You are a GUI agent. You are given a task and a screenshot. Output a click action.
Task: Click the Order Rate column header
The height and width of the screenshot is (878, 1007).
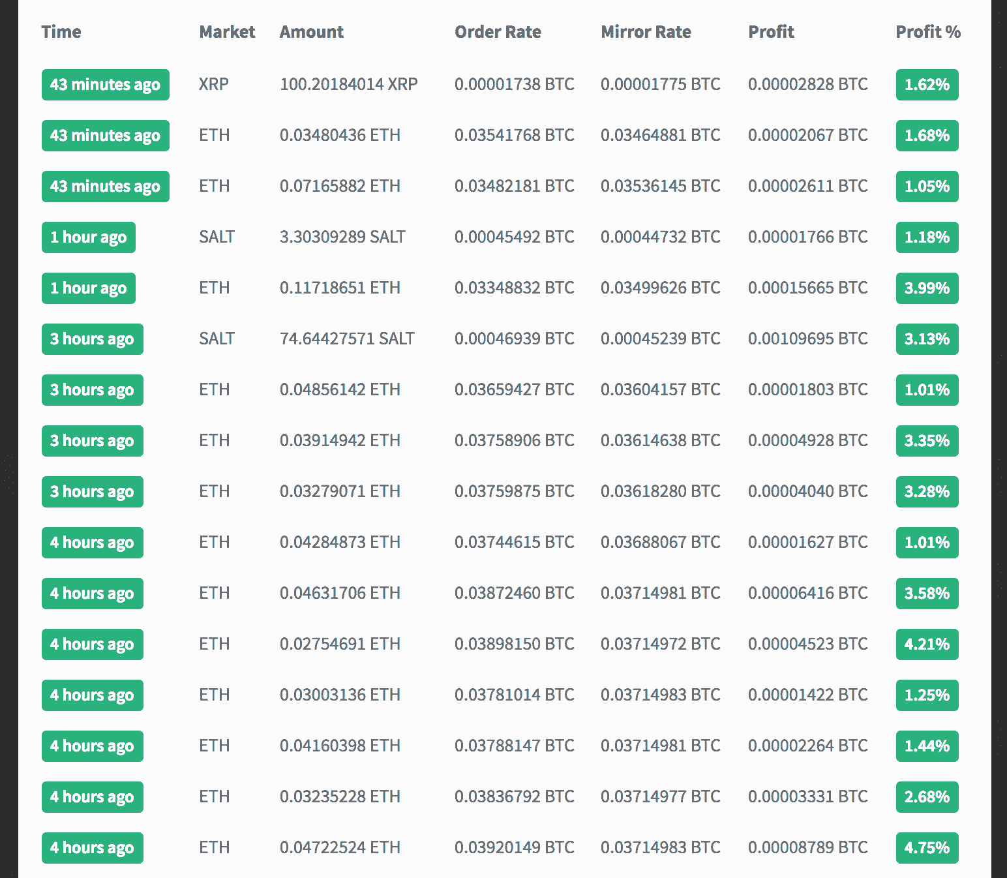click(498, 32)
